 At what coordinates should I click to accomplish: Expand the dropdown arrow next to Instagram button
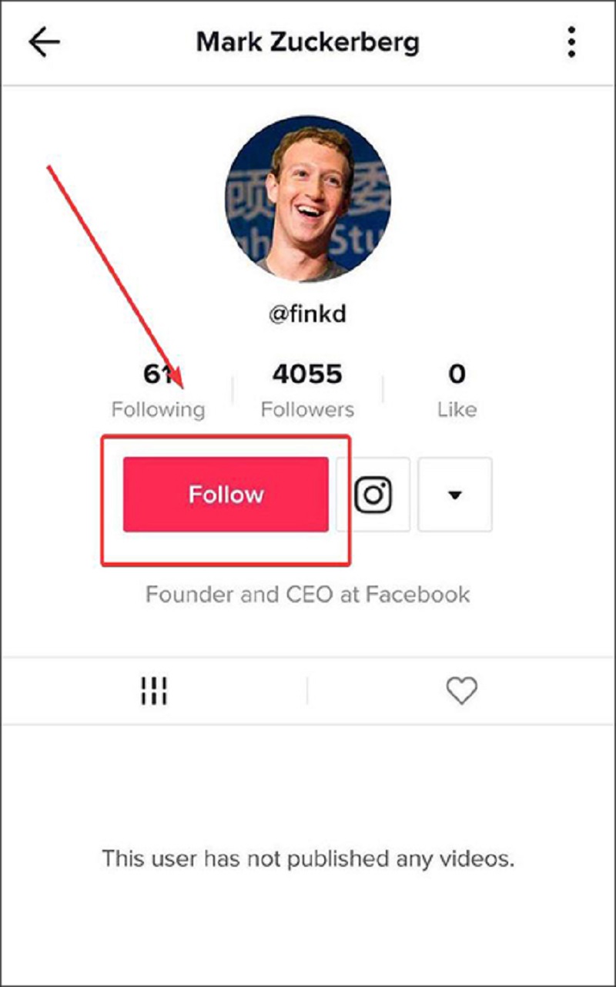tap(454, 495)
